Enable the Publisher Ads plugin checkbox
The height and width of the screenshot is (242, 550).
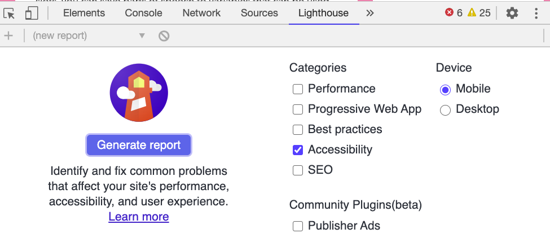pos(298,226)
